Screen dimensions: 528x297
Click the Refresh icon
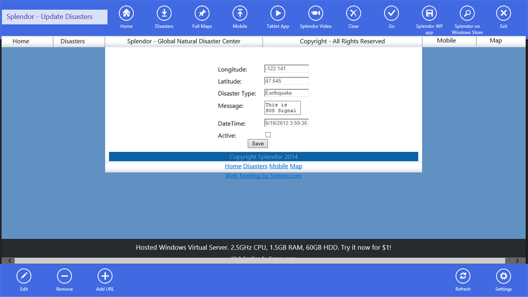pyautogui.click(x=463, y=276)
